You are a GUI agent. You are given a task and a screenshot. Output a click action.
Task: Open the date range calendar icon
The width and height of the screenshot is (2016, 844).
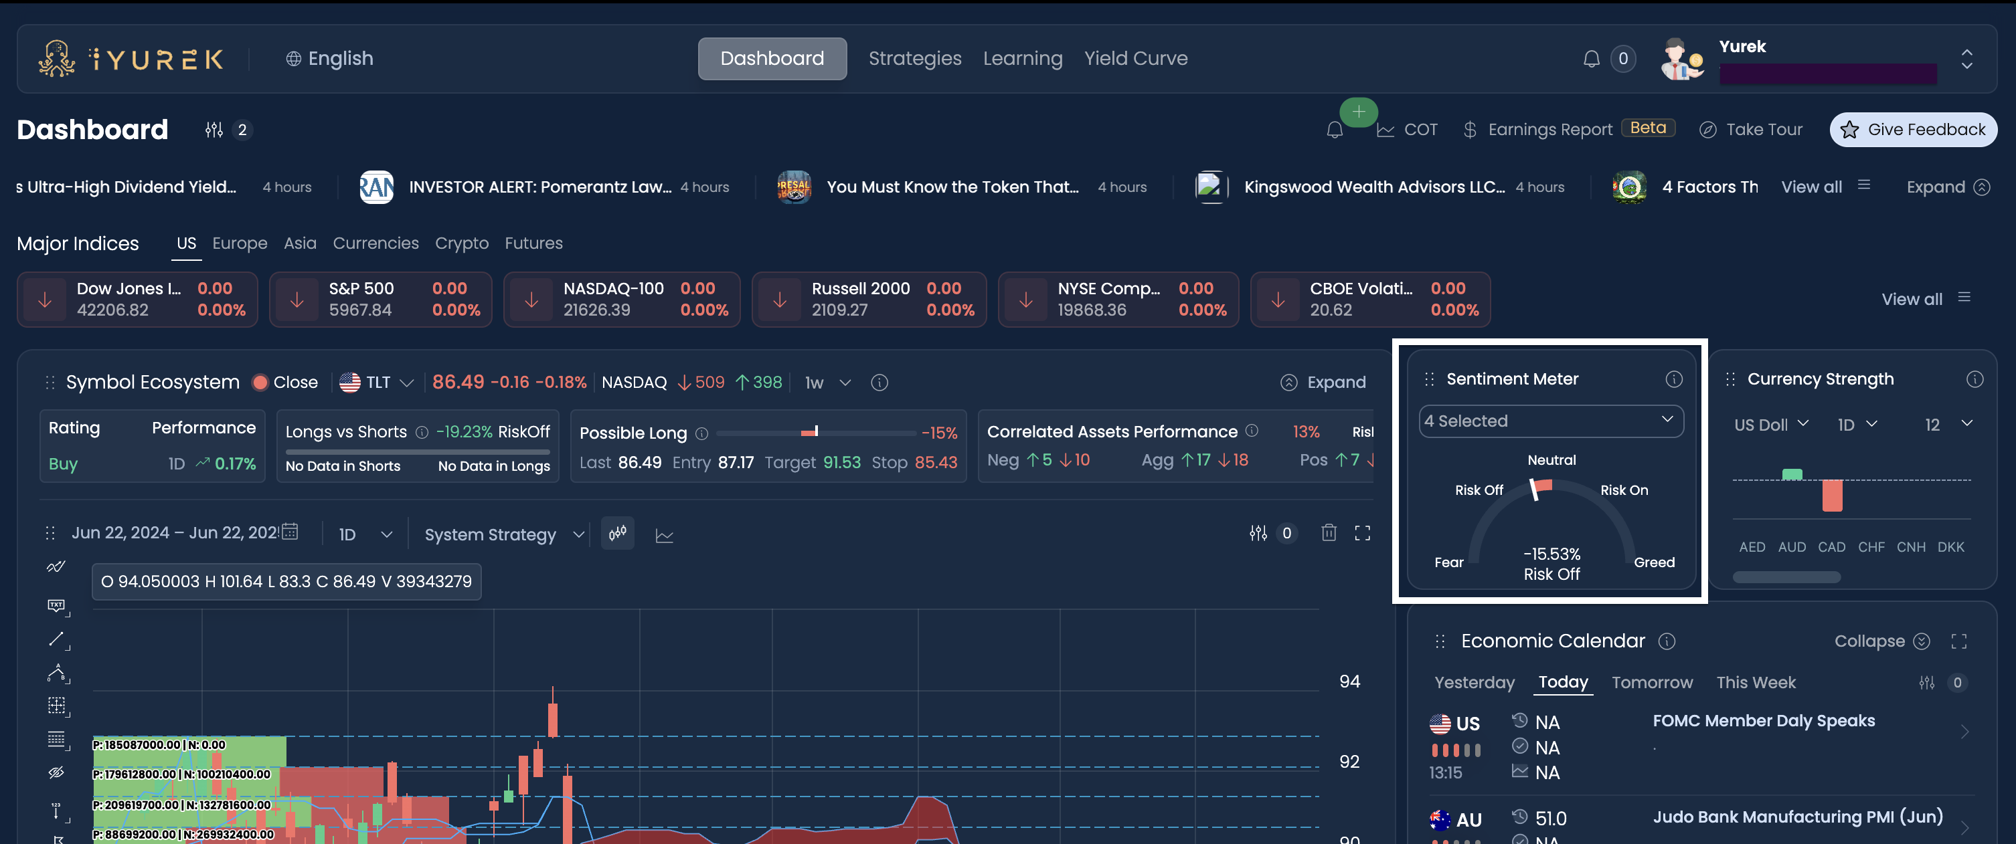pyautogui.click(x=290, y=532)
